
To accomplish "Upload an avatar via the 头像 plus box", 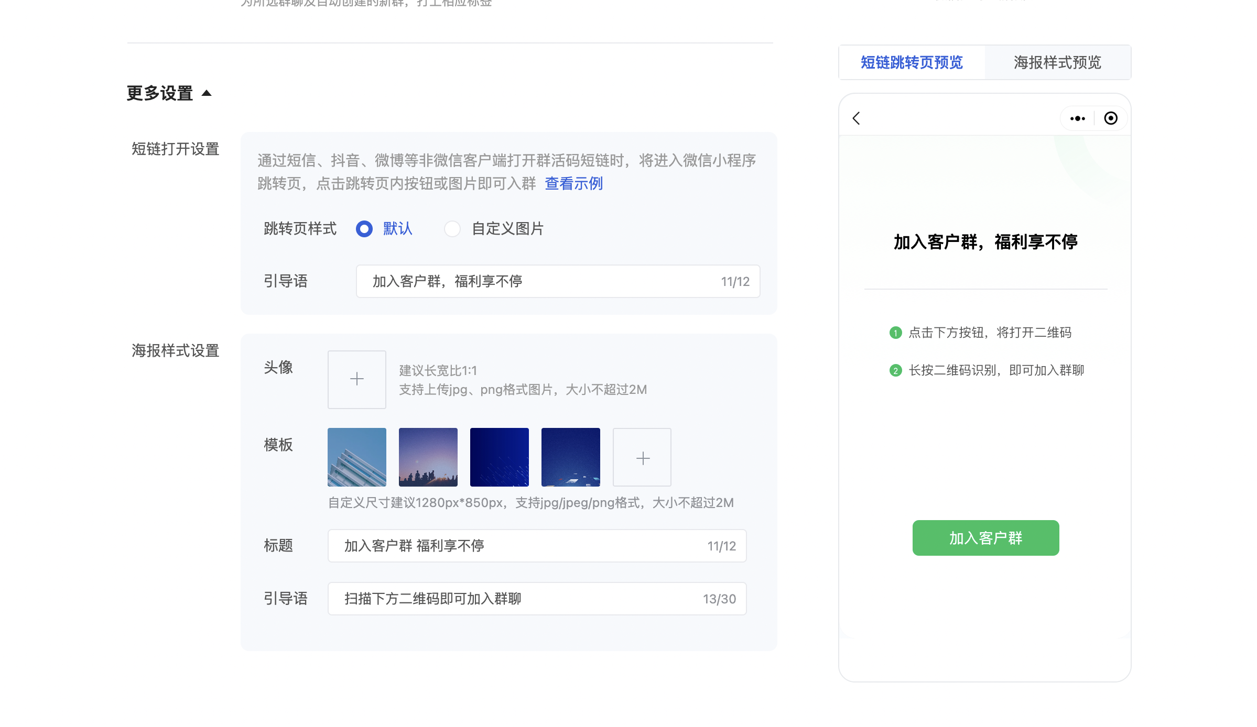I will point(357,379).
